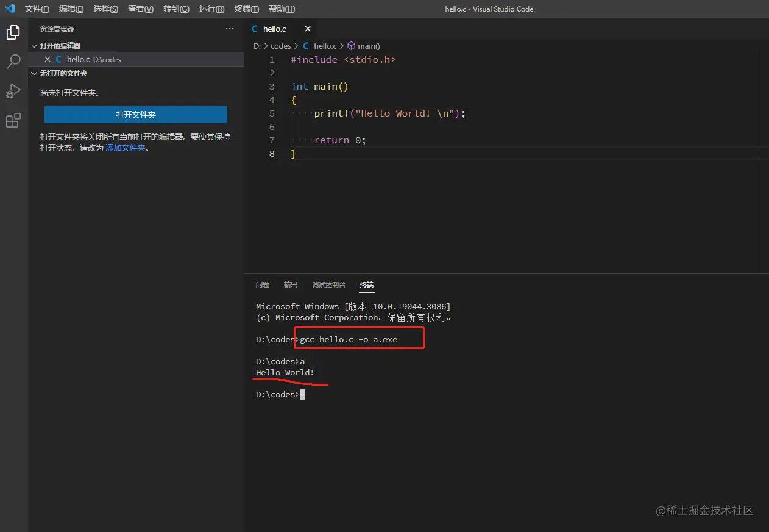Open the 终端(T) menu

click(x=247, y=9)
